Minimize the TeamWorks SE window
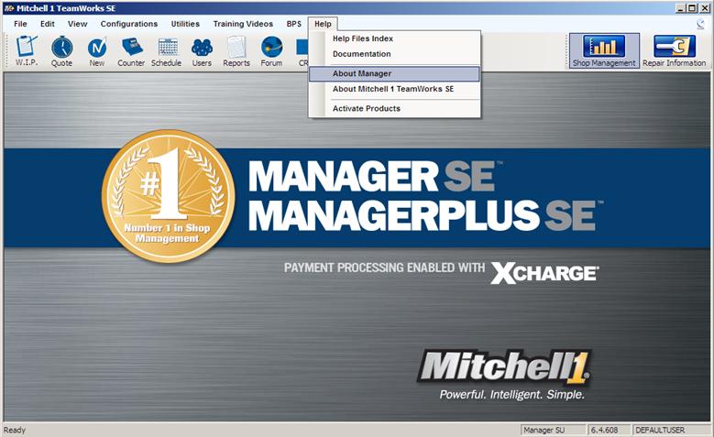The width and height of the screenshot is (714, 437). 680,8
